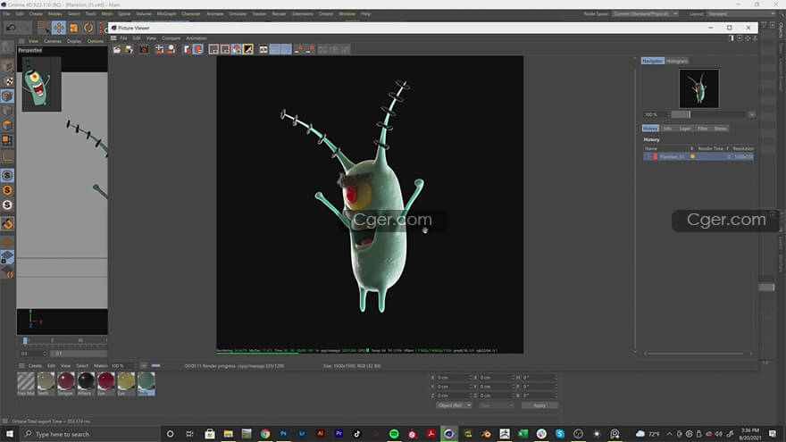Click the top Snap S icon in left palette
This screenshot has height=442, width=786.
[7, 175]
